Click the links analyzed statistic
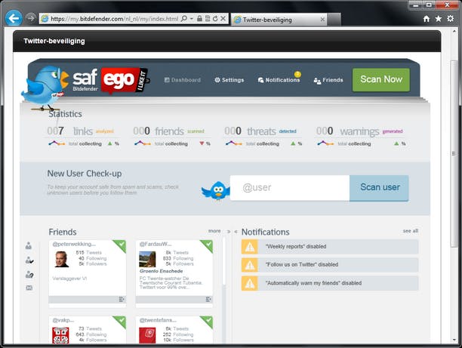The width and height of the screenshot is (462, 348). pyautogui.click(x=81, y=131)
